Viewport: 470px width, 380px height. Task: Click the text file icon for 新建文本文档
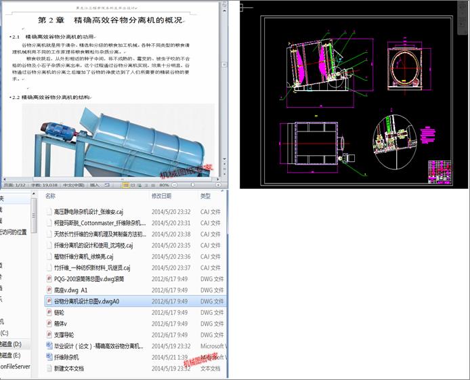49,368
